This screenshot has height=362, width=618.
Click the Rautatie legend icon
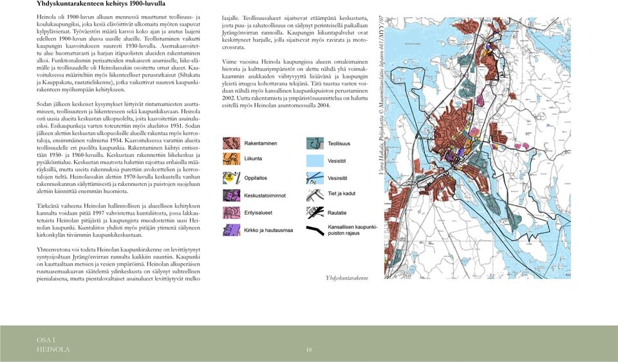coord(315,212)
